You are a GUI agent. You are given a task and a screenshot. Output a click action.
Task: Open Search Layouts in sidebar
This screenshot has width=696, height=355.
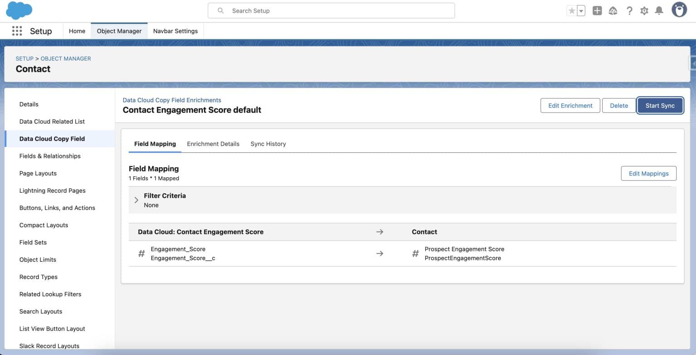coord(41,311)
